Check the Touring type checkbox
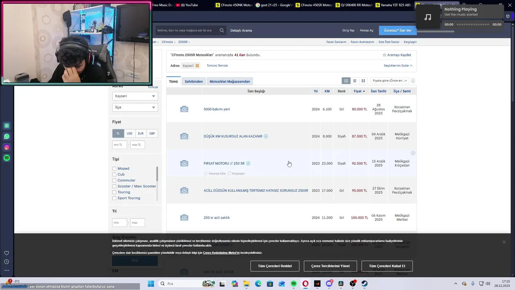This screenshot has height=290, width=515. tap(114, 193)
